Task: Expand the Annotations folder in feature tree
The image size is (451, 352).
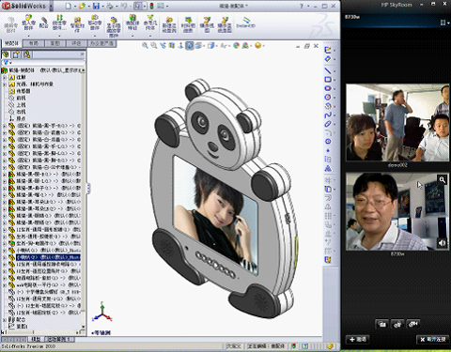Action: click(x=5, y=77)
